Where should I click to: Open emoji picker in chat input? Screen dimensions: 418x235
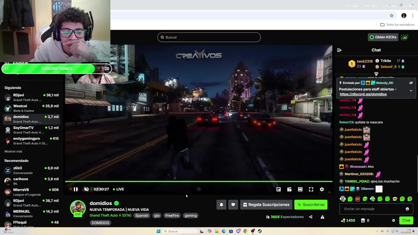(407, 209)
